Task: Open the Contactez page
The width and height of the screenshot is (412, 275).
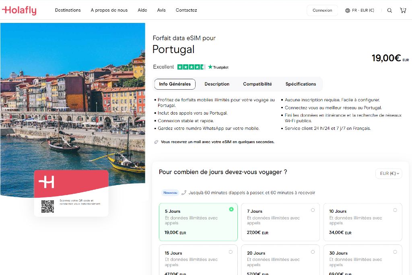Action: pos(186,10)
